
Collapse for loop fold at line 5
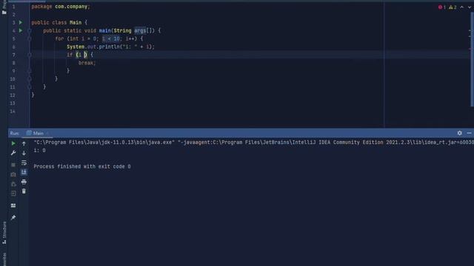click(x=30, y=38)
